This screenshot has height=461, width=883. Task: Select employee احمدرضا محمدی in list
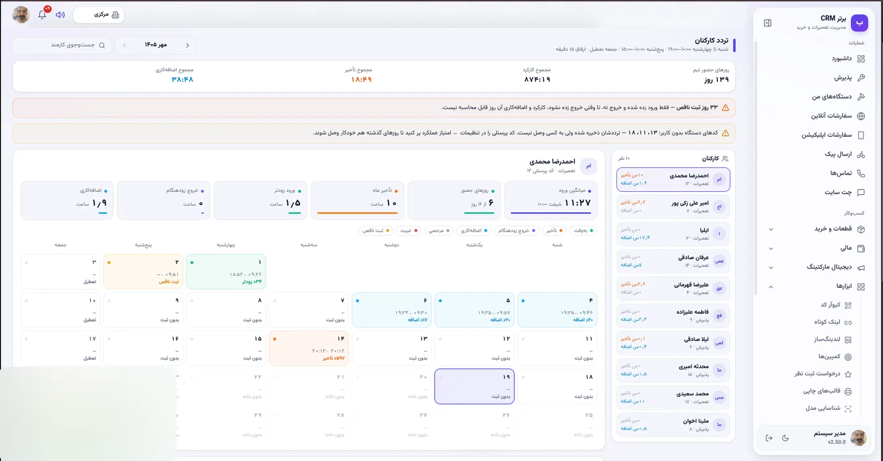pyautogui.click(x=673, y=179)
